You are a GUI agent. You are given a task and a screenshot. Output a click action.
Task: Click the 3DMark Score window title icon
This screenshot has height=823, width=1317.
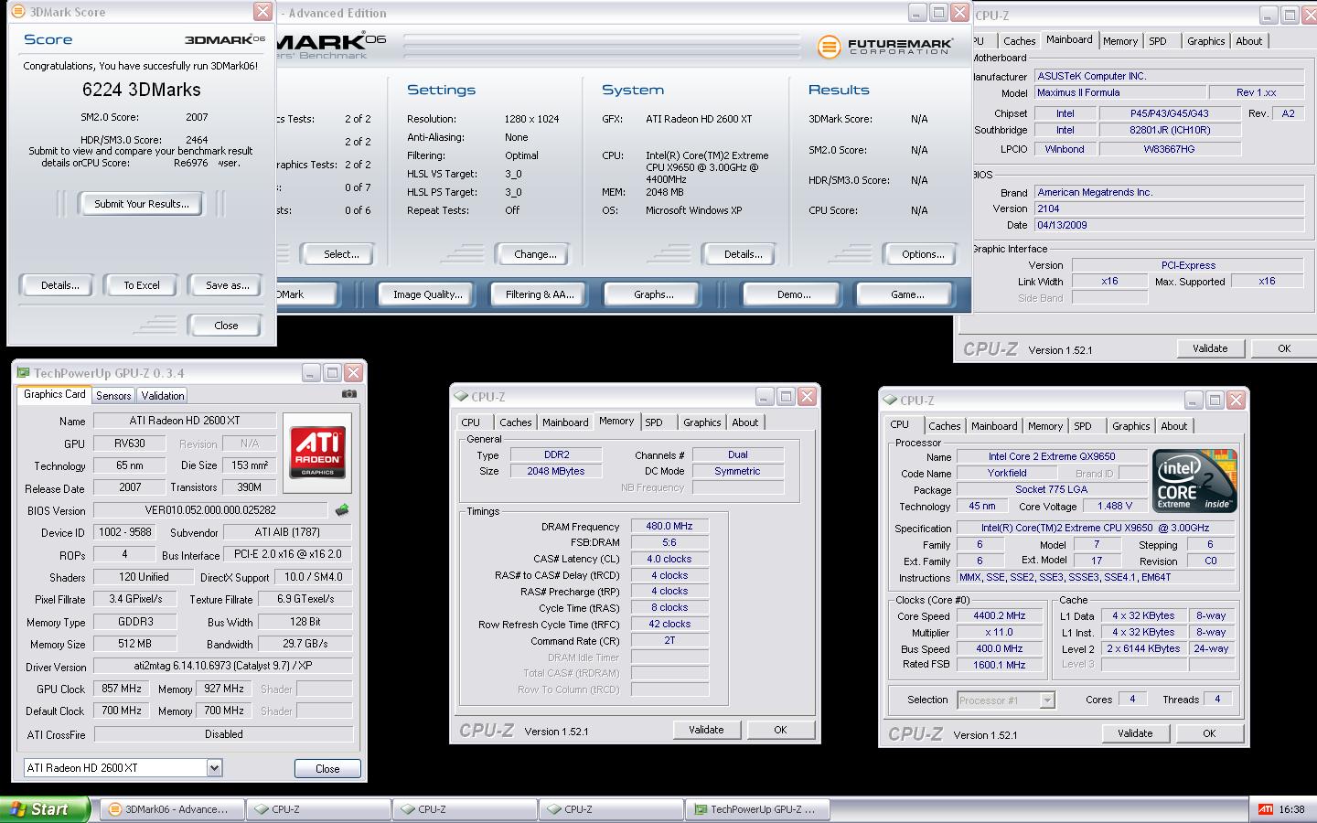click(17, 12)
